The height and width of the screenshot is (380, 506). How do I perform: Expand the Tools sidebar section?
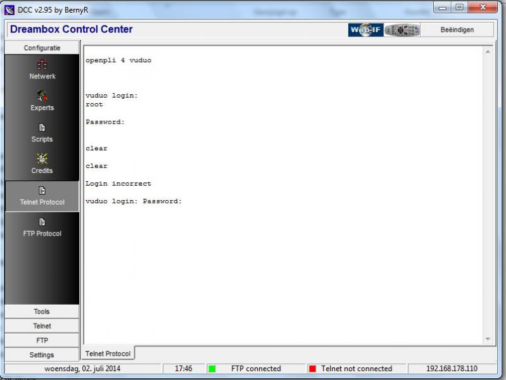point(42,312)
